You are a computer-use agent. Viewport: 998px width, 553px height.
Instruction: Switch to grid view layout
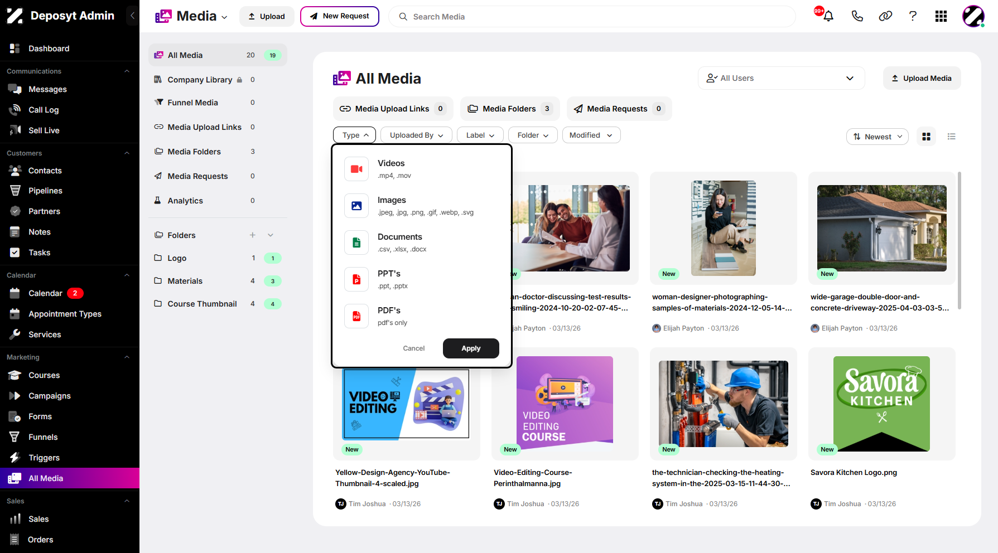coord(927,137)
